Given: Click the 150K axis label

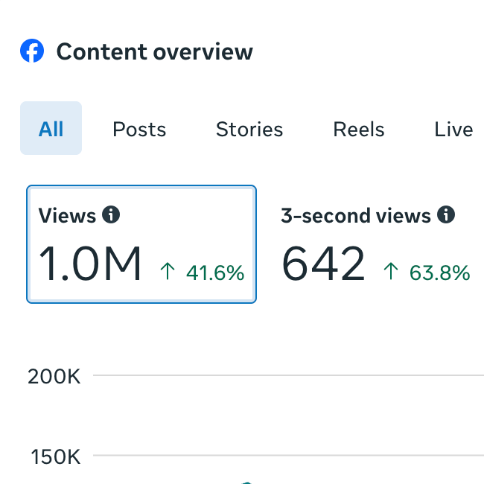Looking at the screenshot, I should (x=56, y=456).
